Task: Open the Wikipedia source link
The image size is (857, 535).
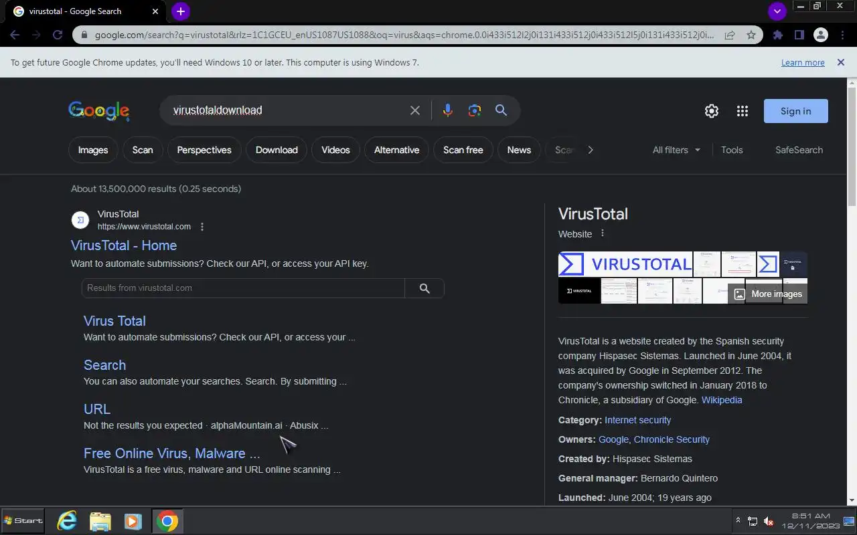Action: pyautogui.click(x=722, y=400)
